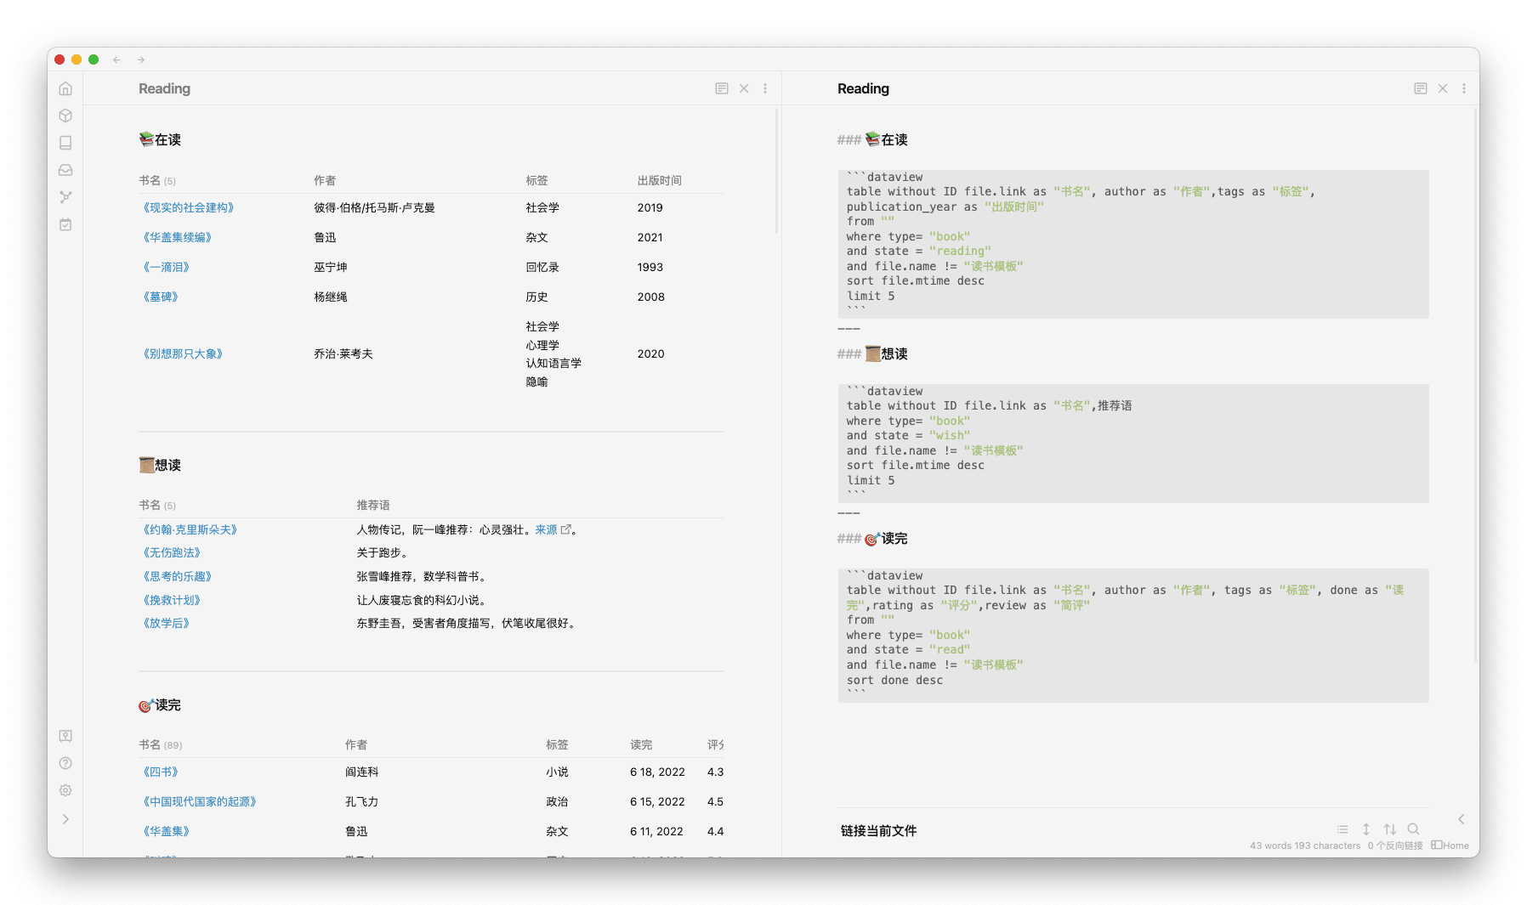Open the 《别想那只大象》 link
This screenshot has width=1527, height=905.
click(183, 354)
